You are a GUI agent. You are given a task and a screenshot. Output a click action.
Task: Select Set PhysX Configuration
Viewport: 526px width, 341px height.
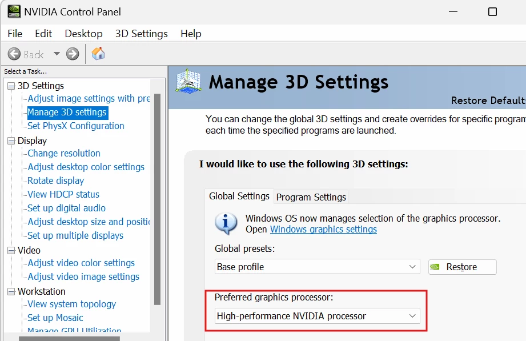click(x=76, y=126)
